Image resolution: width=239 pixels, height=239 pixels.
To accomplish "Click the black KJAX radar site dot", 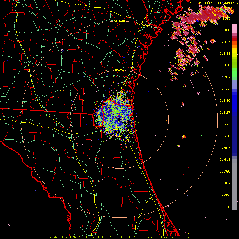I will [119, 119].
